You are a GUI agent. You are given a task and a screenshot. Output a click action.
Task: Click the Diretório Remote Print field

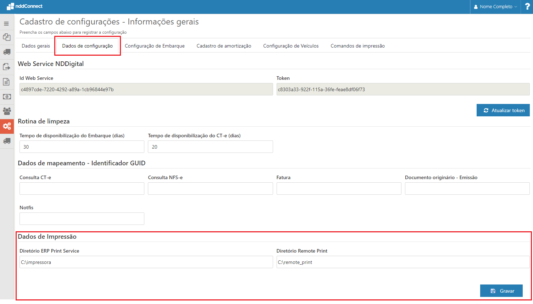click(403, 262)
